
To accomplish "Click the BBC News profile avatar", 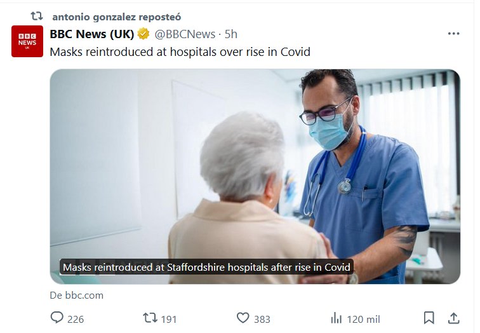I will (x=27, y=41).
